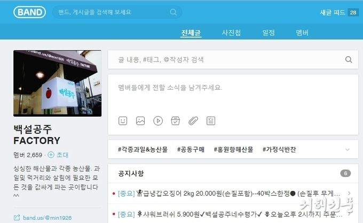Click the search icon in post search box
Screen dimensions: 363x223
coord(349,59)
